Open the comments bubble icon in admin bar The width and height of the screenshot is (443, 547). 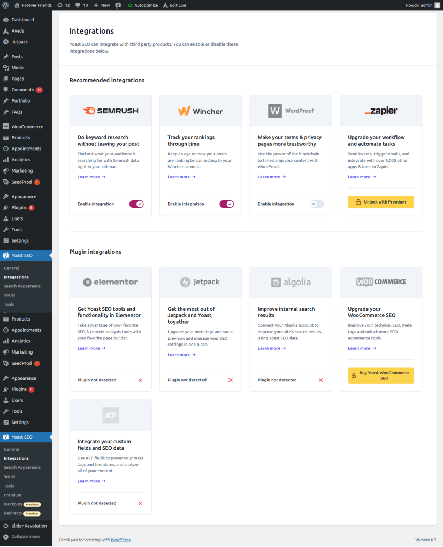[x=81, y=5]
